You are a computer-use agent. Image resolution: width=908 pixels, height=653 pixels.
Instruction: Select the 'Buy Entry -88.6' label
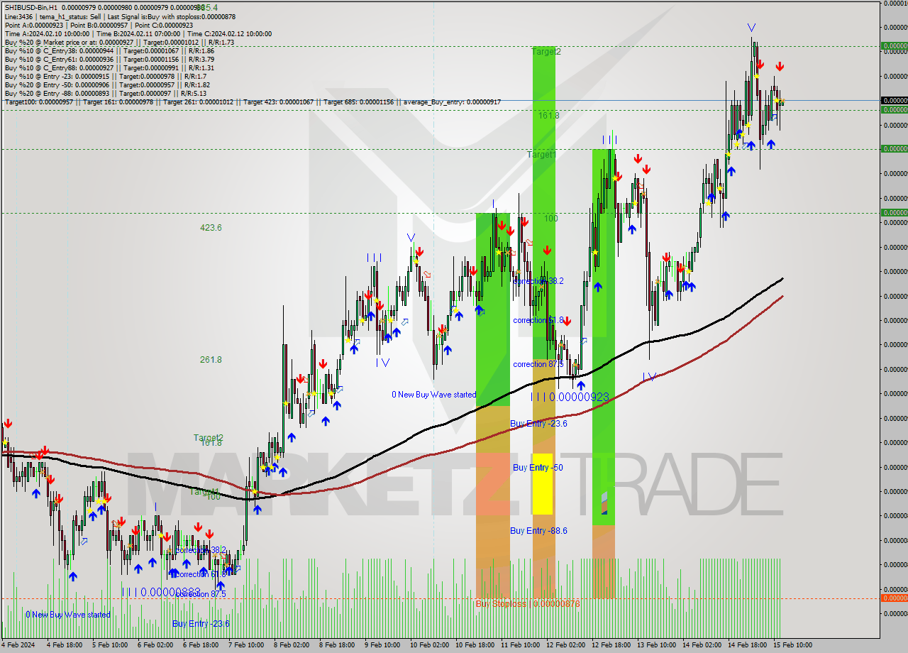pos(538,531)
